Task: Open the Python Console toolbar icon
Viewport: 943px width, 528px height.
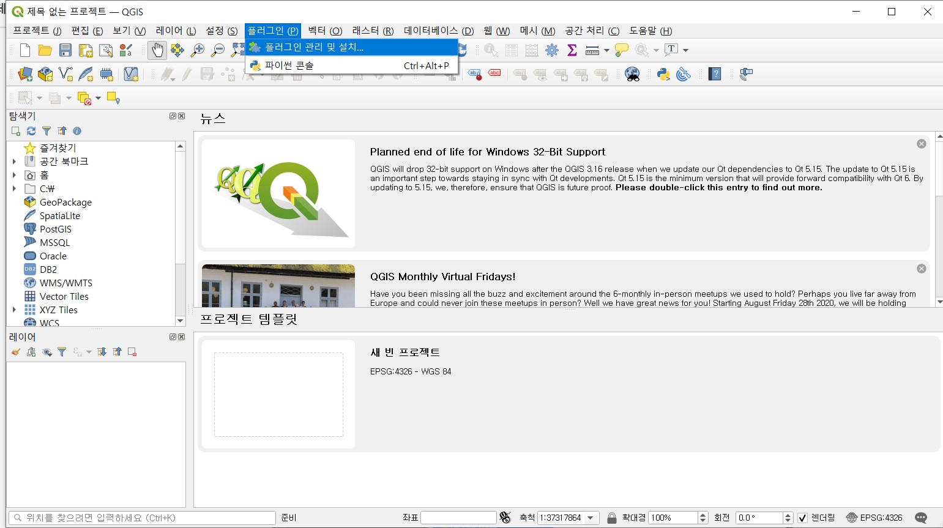Action: 663,75
